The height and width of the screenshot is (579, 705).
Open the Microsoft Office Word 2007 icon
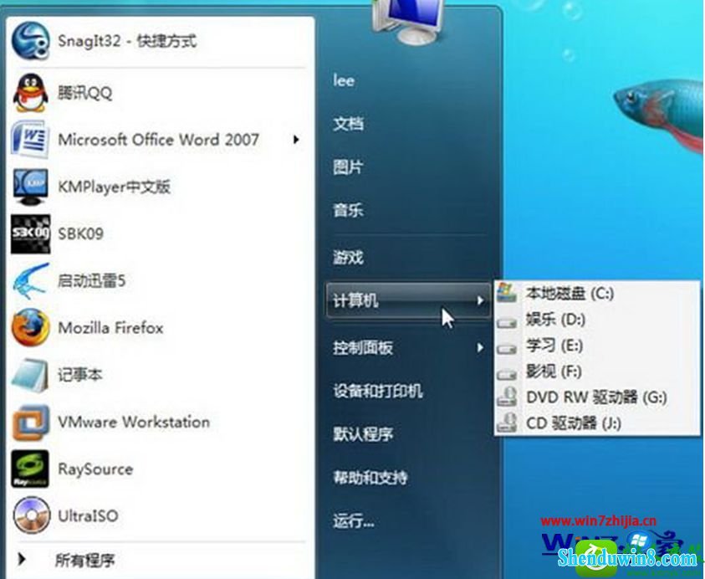[30, 140]
